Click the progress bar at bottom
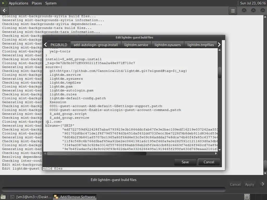267x200 pixels. point(114,189)
